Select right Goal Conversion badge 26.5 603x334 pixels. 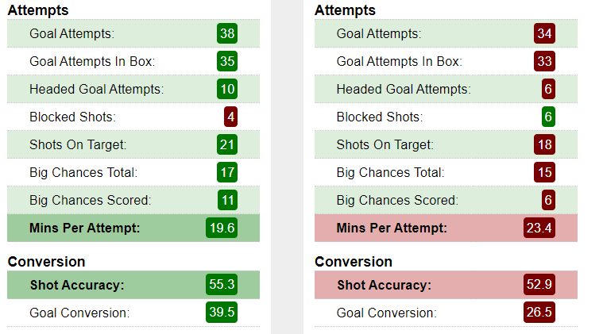[x=539, y=312]
